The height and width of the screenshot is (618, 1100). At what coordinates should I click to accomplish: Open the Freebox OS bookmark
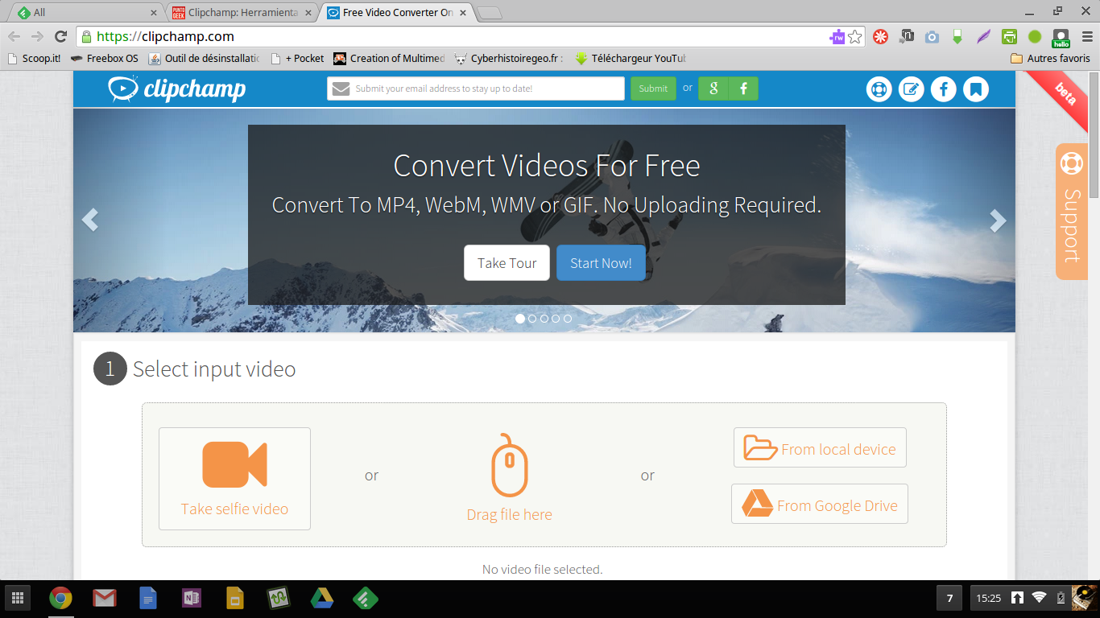105,58
